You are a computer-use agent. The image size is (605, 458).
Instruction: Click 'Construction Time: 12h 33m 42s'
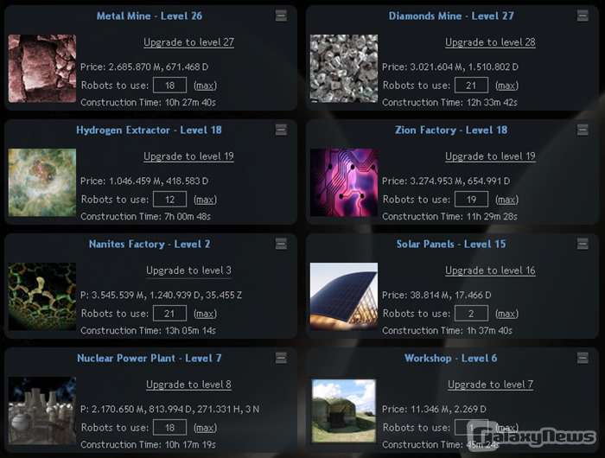450,103
